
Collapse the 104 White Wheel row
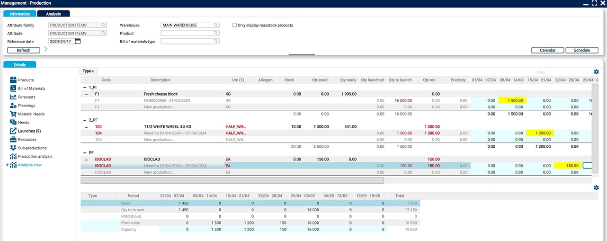(86, 127)
